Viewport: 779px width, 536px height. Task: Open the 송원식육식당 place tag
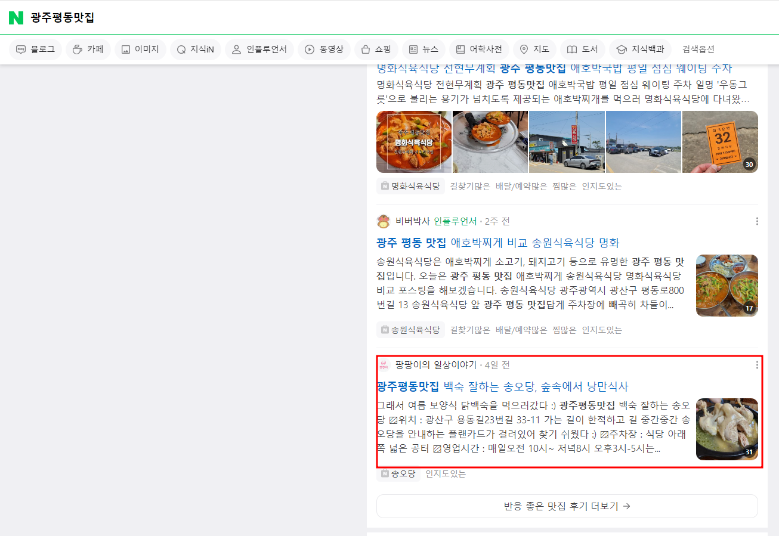[410, 330]
